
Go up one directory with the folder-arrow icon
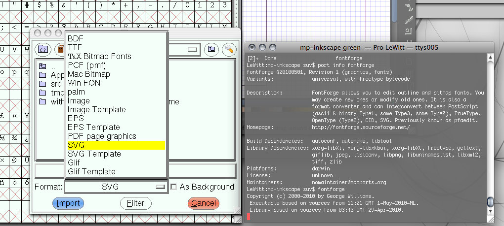click(211, 49)
